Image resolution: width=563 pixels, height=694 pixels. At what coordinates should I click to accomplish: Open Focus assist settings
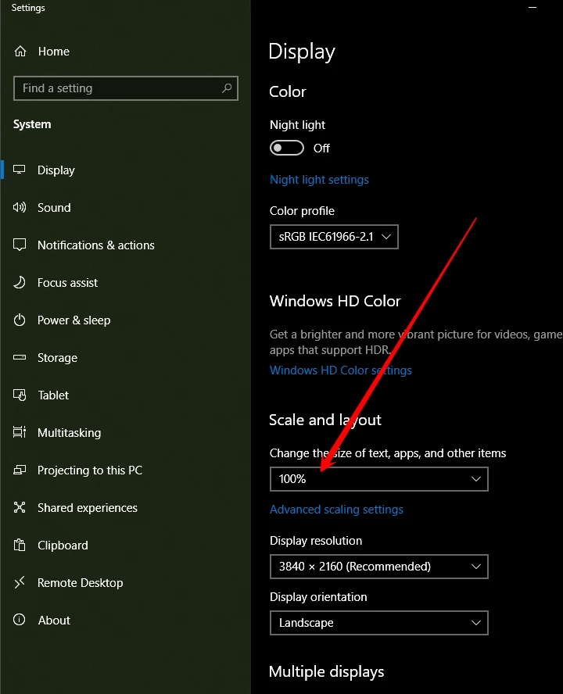coord(67,283)
